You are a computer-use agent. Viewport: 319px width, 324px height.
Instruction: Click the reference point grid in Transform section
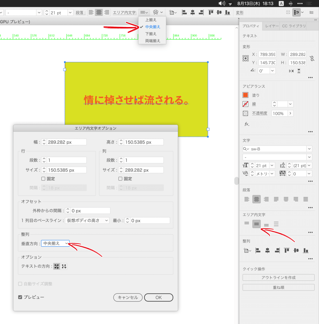tap(246, 58)
